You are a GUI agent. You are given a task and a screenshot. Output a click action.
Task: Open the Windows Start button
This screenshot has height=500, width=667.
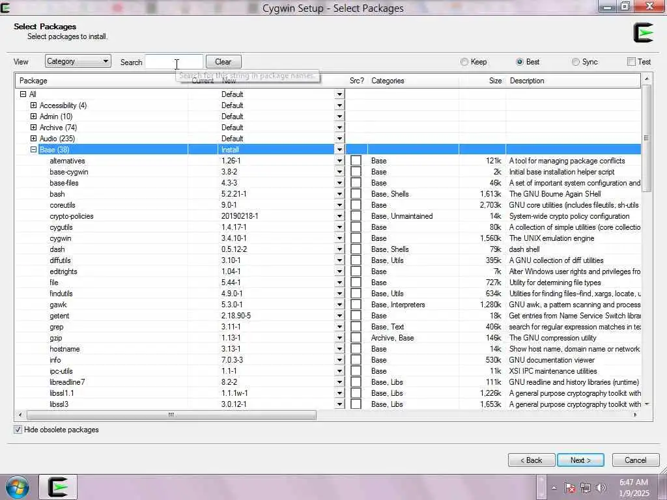[18, 487]
